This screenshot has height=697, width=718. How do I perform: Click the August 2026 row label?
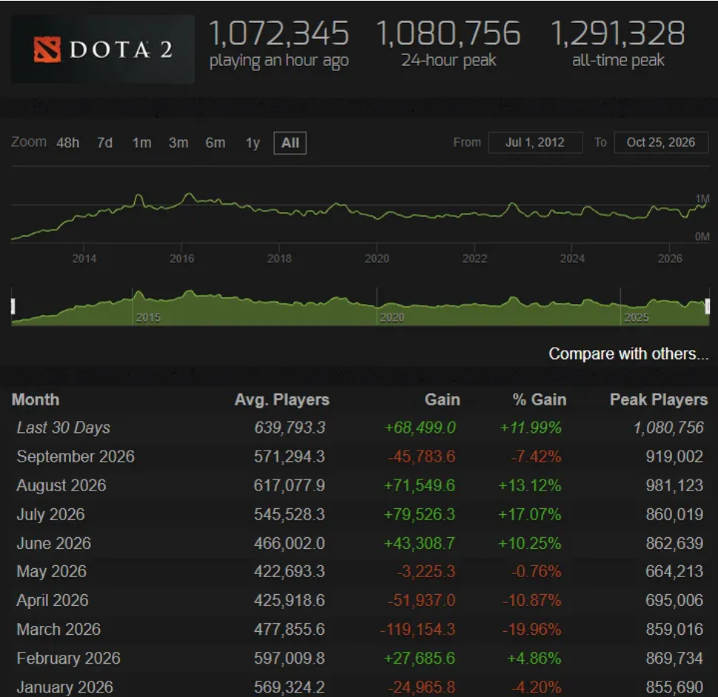[61, 485]
